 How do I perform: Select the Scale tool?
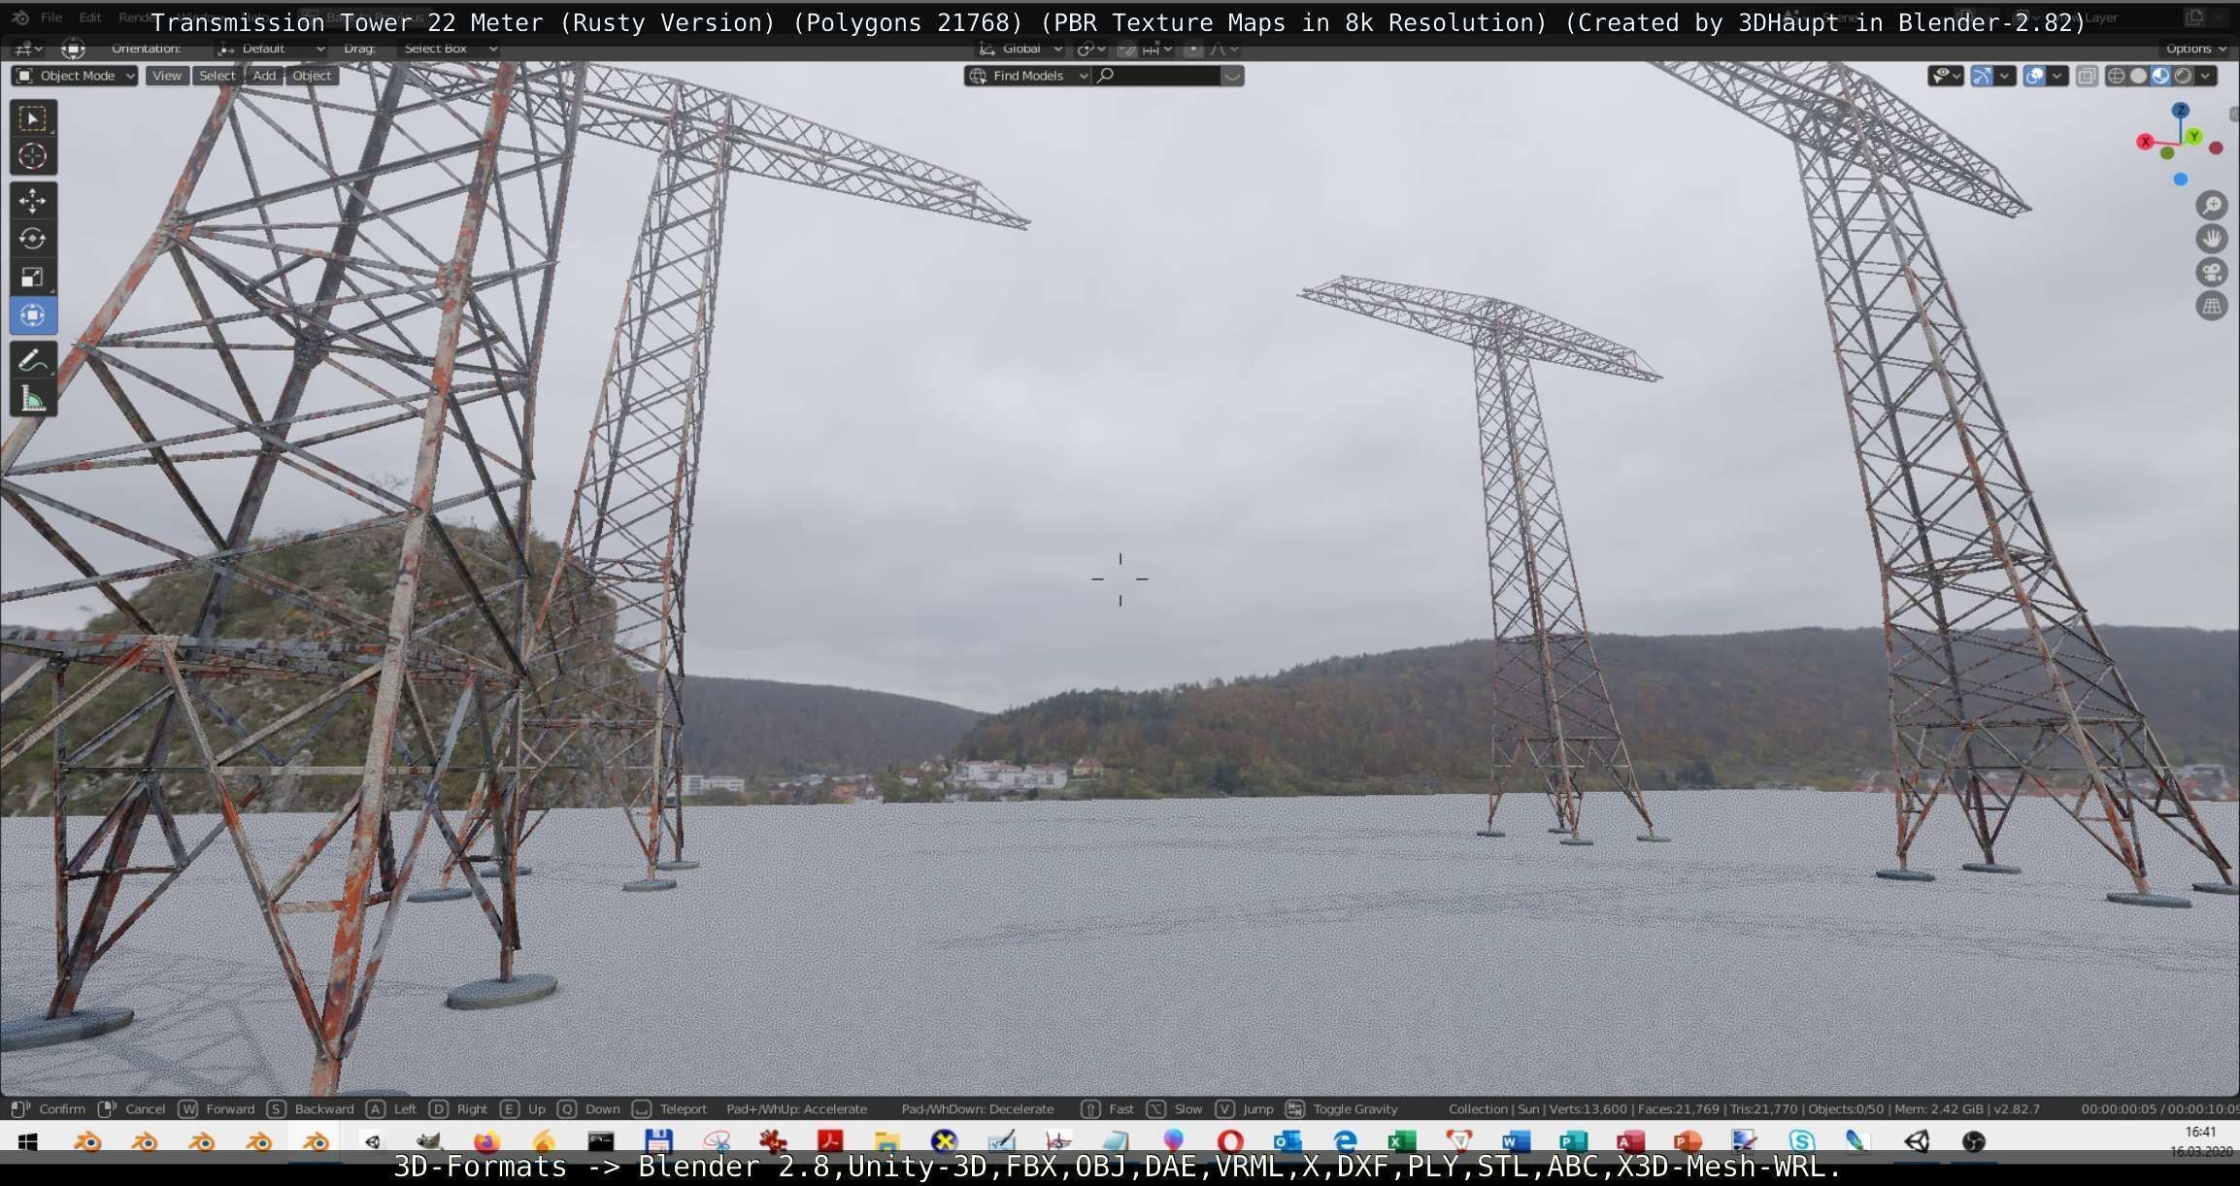click(x=32, y=278)
